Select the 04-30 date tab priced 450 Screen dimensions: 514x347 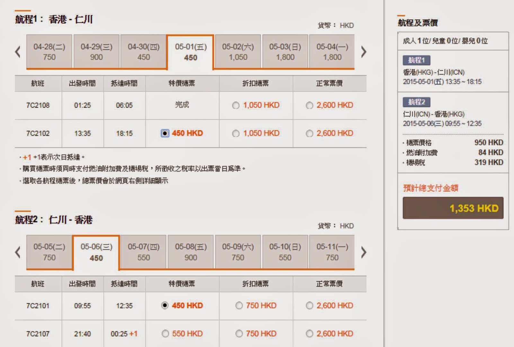[x=143, y=52]
